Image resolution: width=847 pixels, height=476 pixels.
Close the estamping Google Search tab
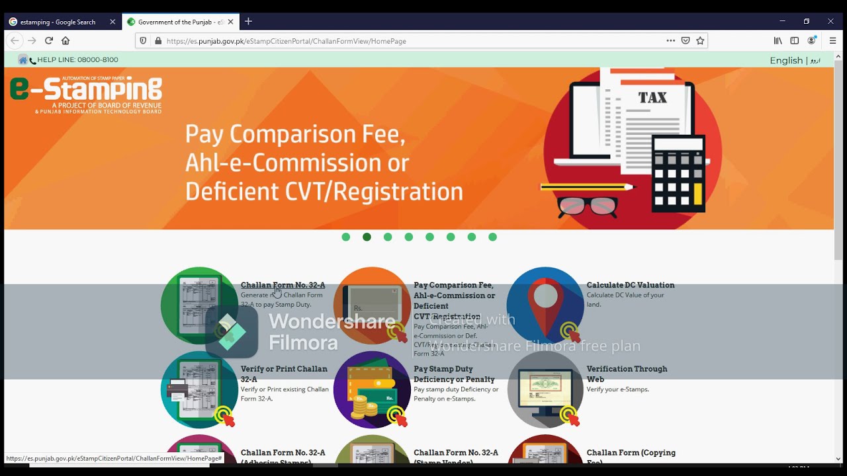point(112,22)
